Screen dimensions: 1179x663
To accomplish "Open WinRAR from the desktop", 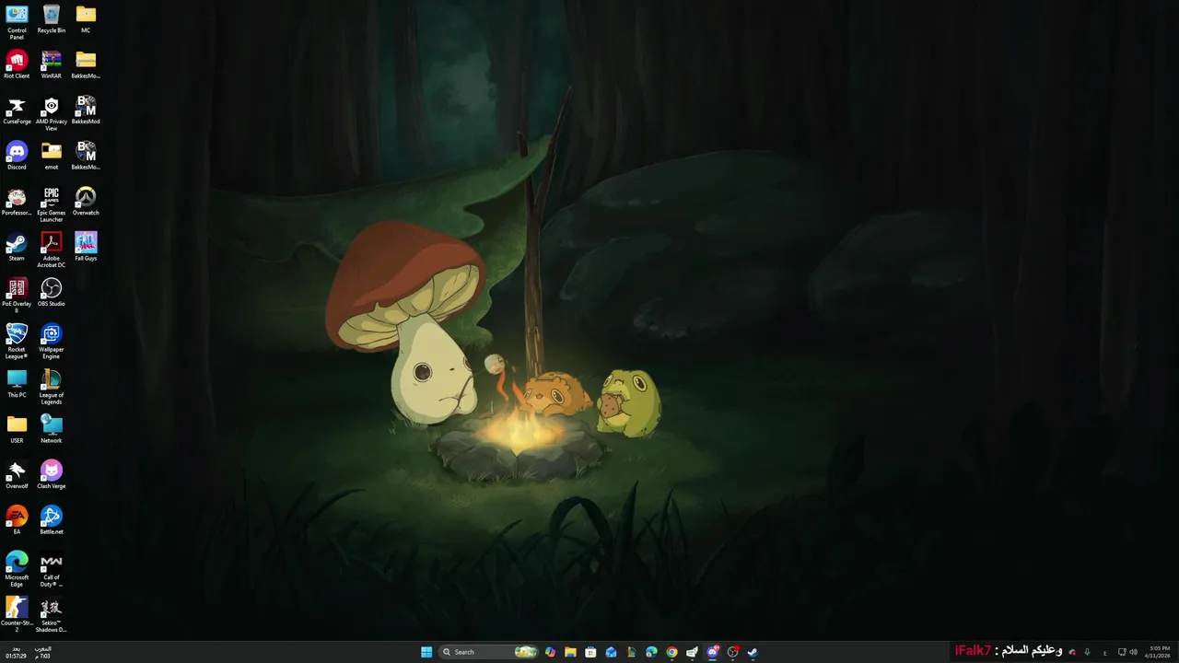I will tap(52, 64).
